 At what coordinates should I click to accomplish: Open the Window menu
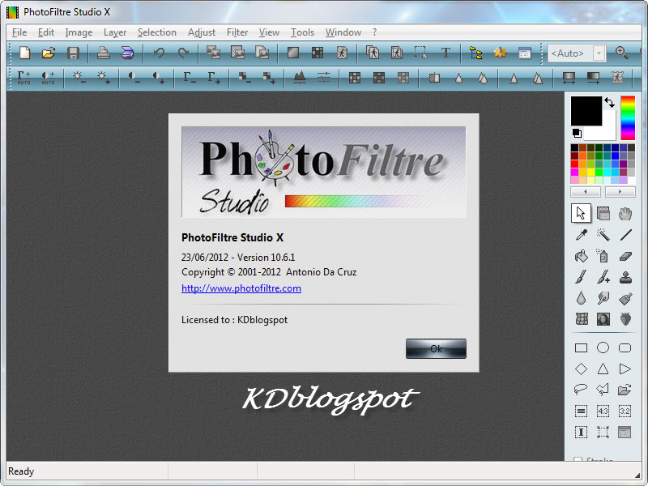tap(343, 32)
